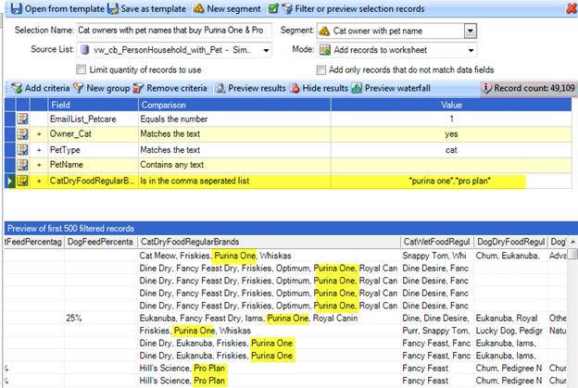
Task: Click Preview waterfall button label
Action: click(397, 88)
